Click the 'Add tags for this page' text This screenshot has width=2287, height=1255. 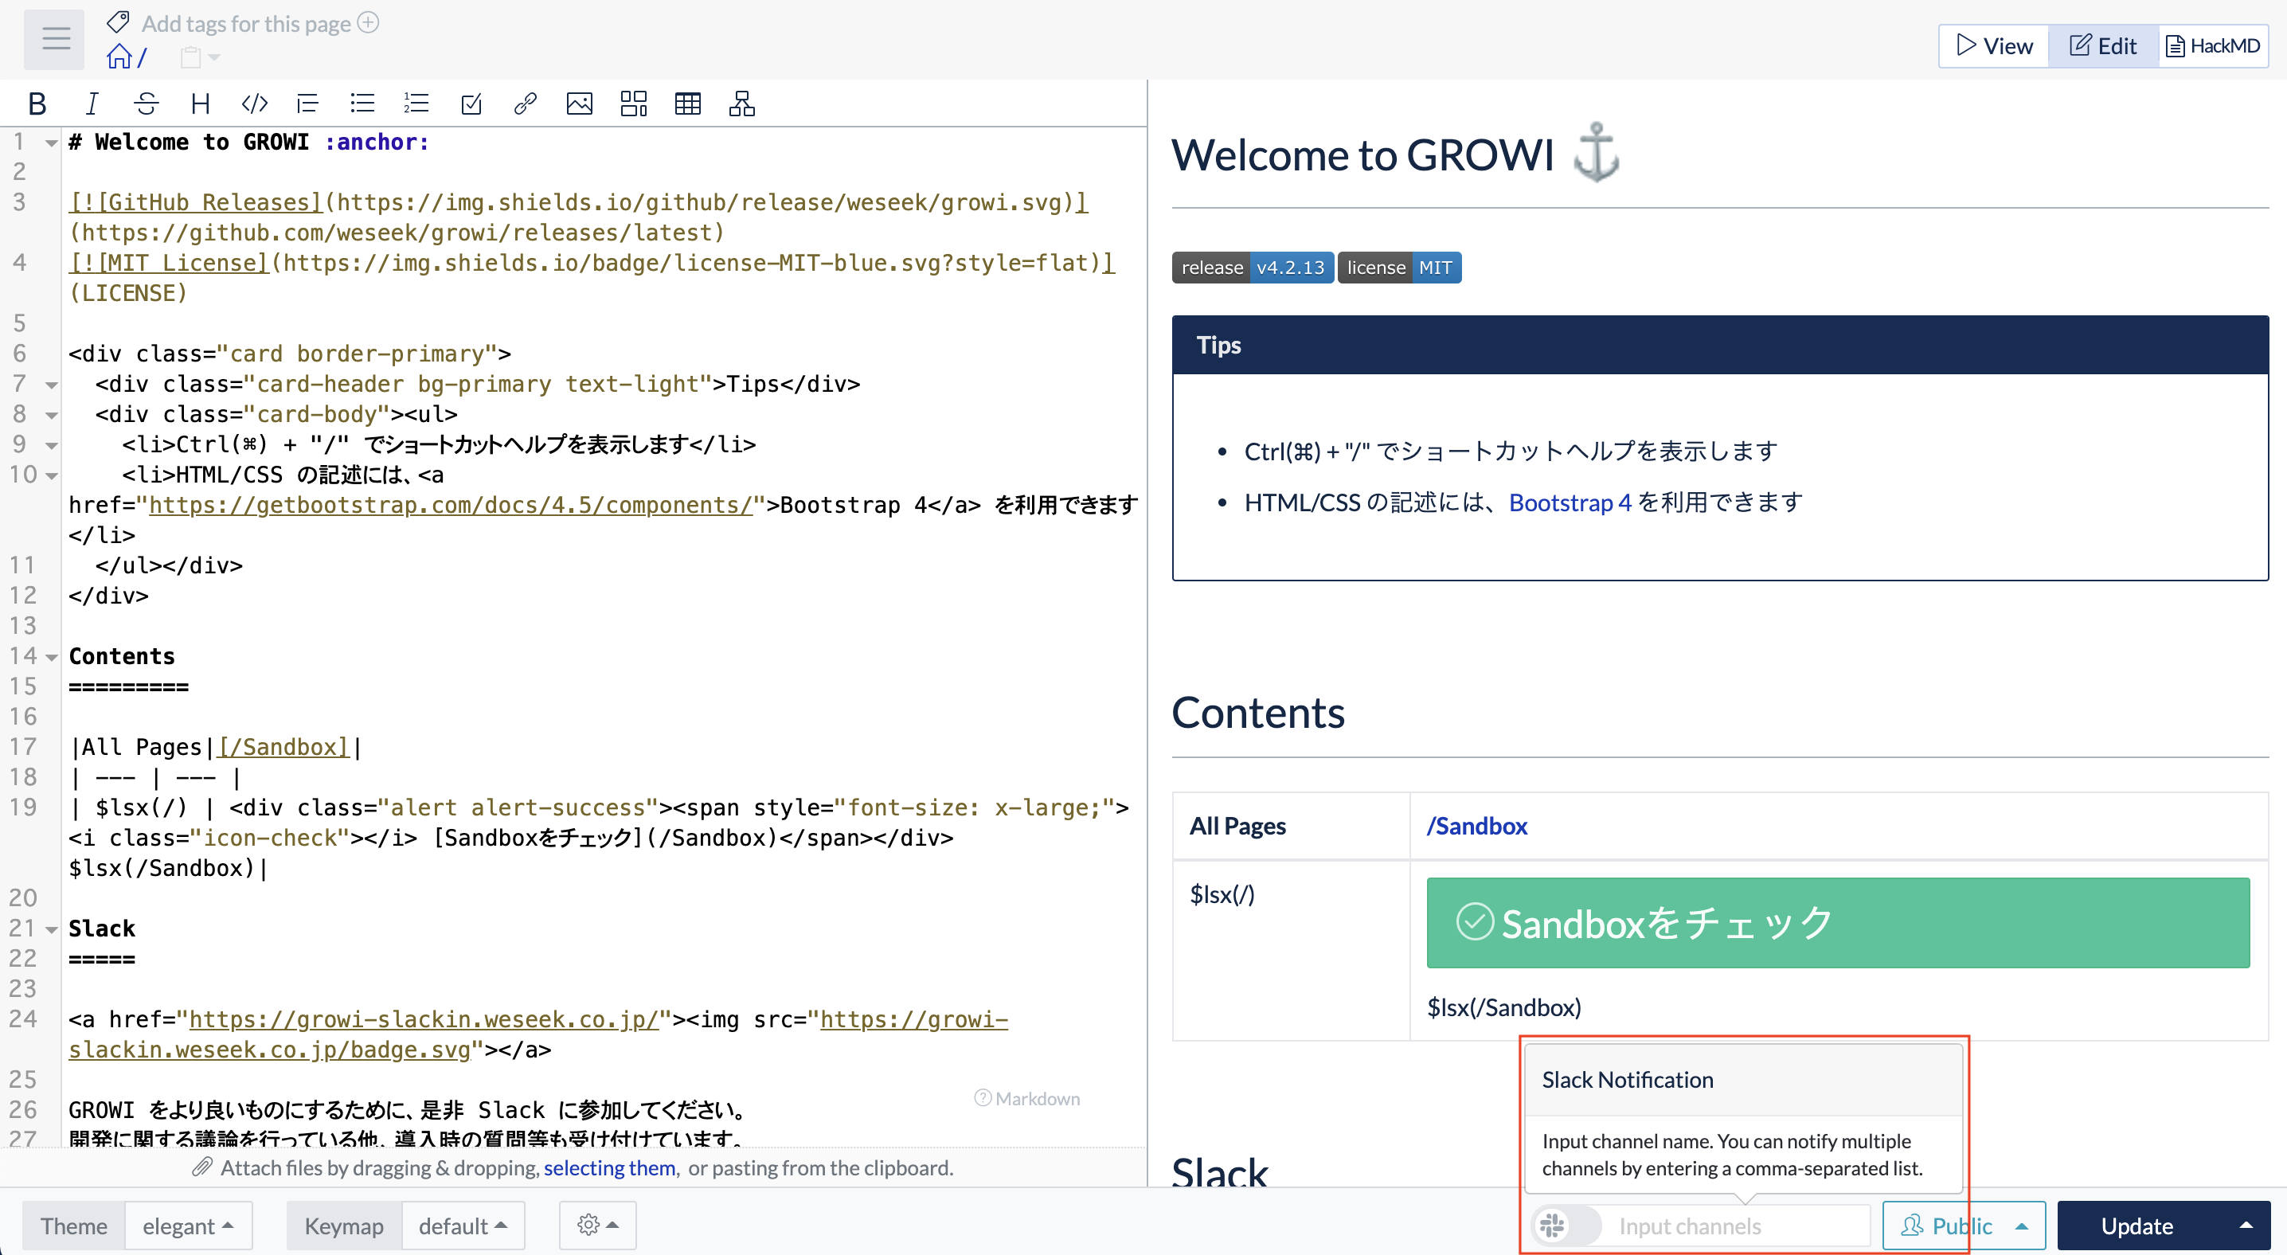coord(246,23)
